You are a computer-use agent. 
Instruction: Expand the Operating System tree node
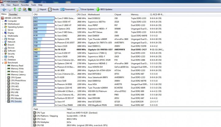2,27
